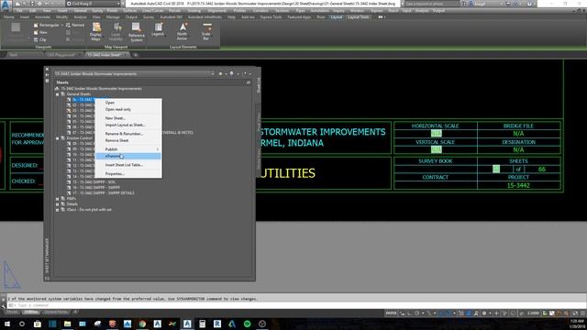587x330 pixels.
Task: Expand the XSecs - Do not plot subset
Action: click(x=57, y=210)
